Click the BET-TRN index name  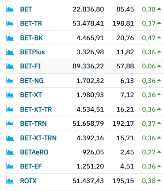(x=33, y=124)
